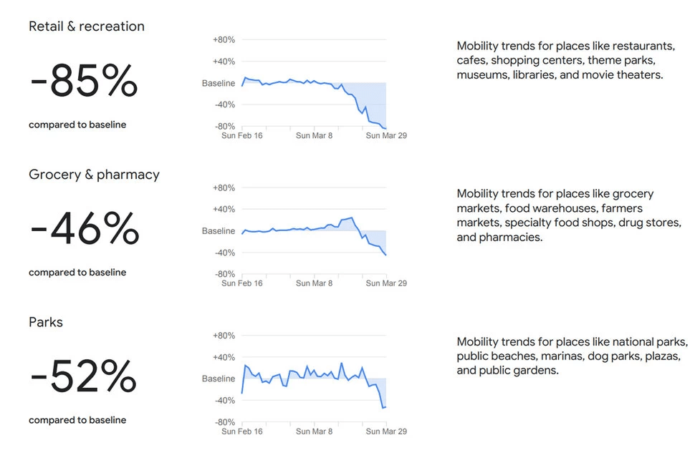Image resolution: width=695 pixels, height=463 pixels.
Task: Click Sun Mar 8 on the retail chart axis
Action: coord(314,135)
